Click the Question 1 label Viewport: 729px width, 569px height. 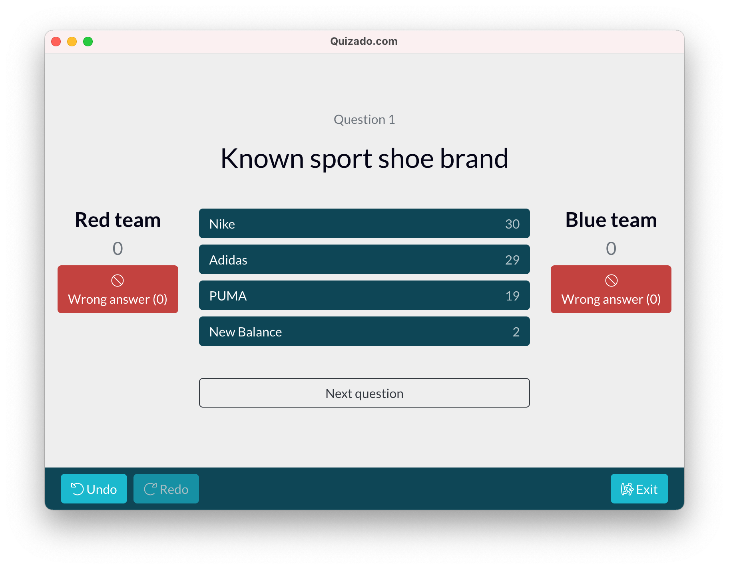(x=364, y=119)
